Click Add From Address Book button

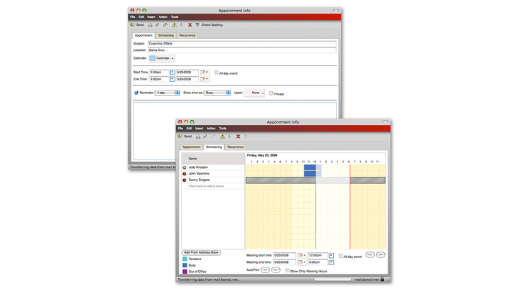click(201, 253)
